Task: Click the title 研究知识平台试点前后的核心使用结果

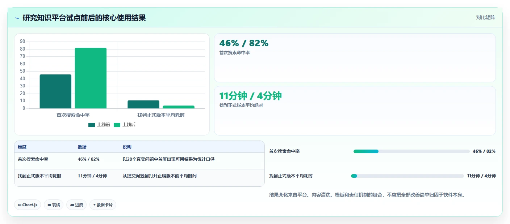Action: 84,18
